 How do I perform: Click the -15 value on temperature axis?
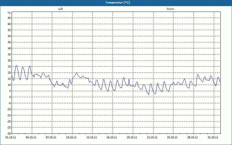(9, 115)
